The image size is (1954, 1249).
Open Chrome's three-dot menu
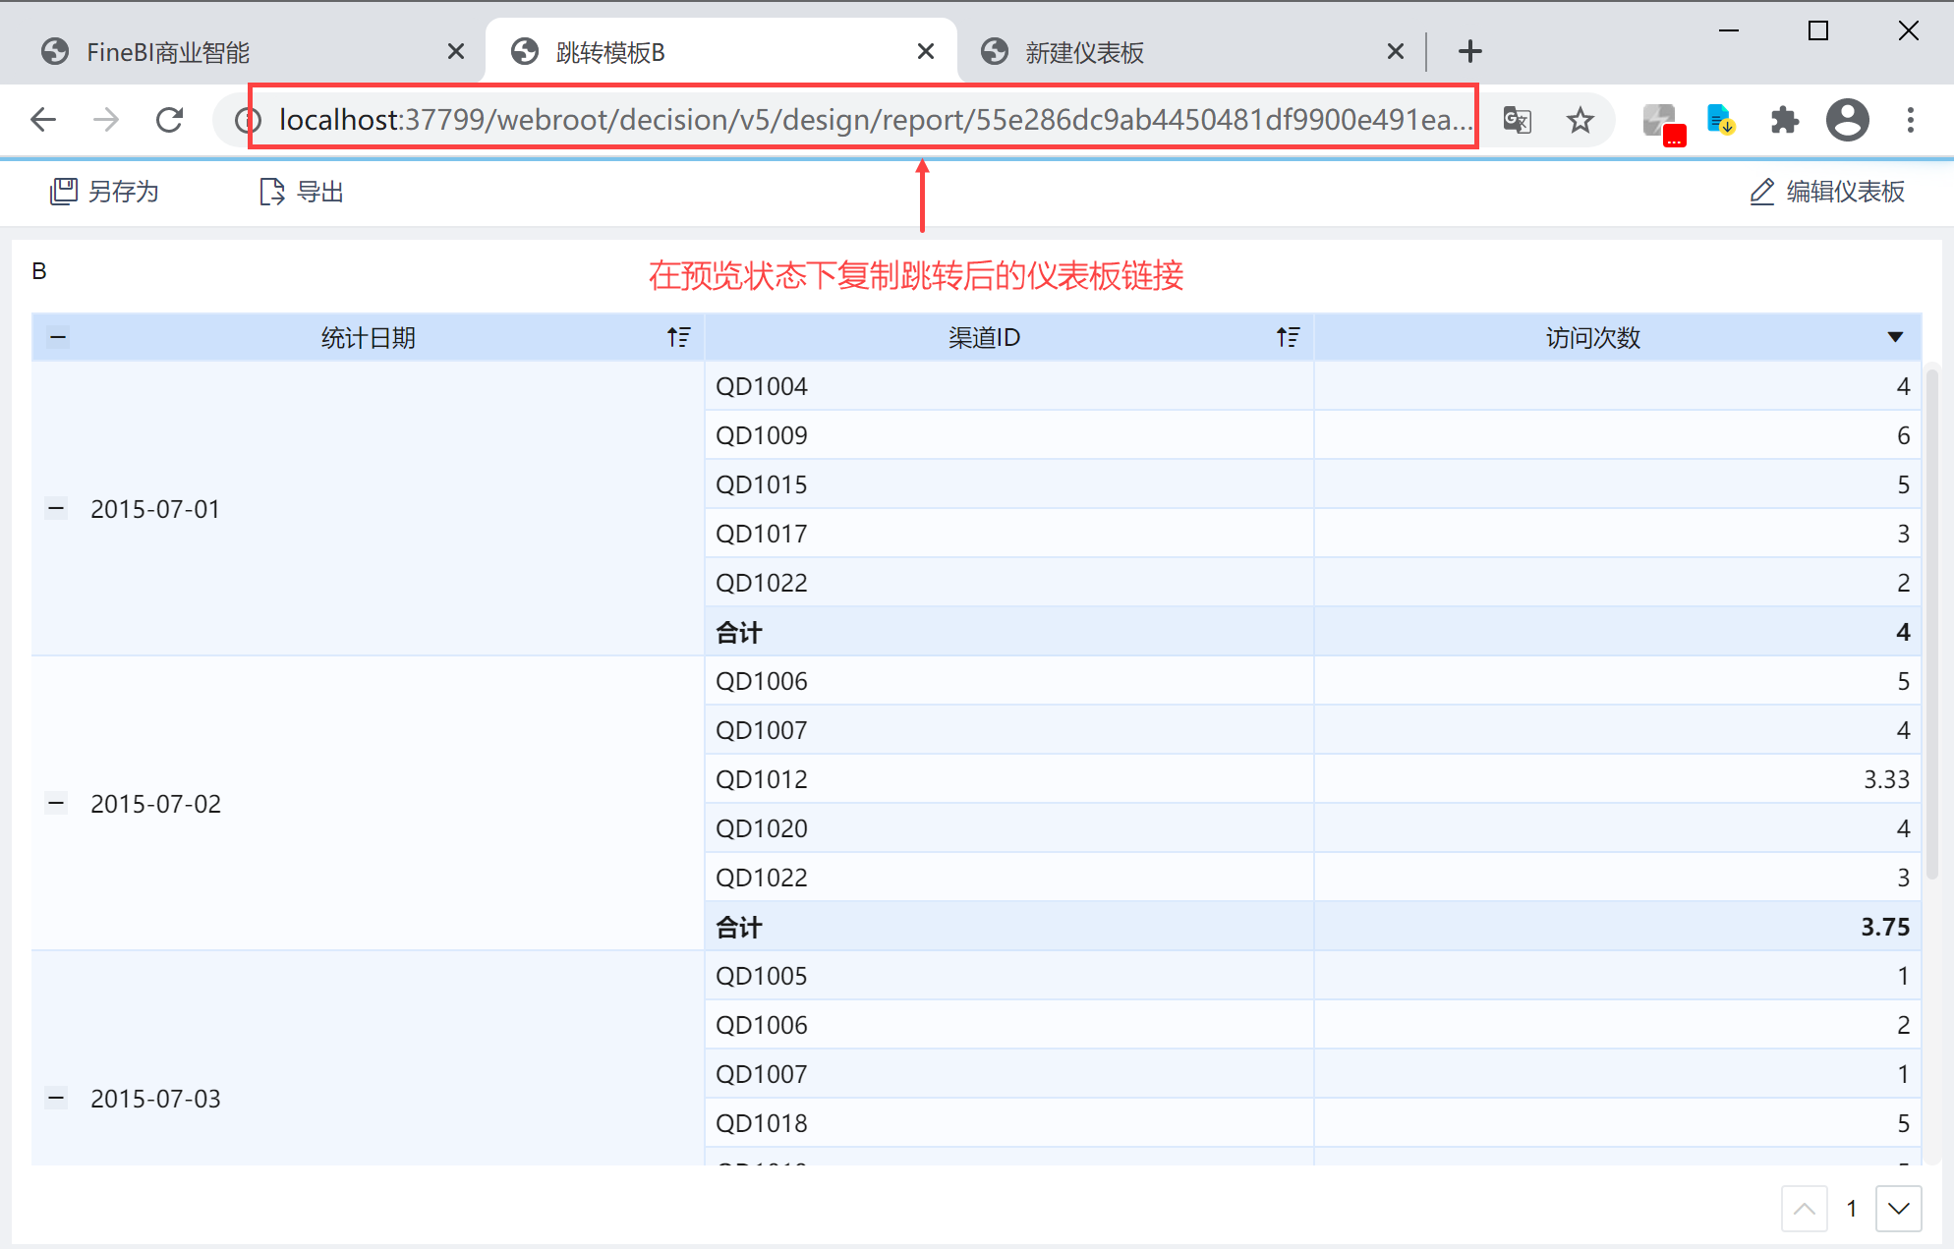click(x=1910, y=120)
